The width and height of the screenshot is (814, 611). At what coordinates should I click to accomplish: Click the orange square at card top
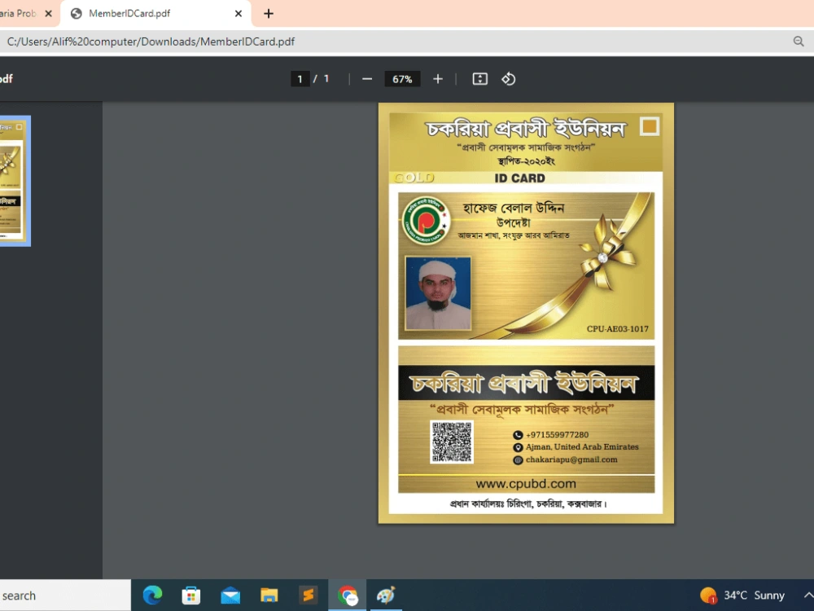point(649,126)
